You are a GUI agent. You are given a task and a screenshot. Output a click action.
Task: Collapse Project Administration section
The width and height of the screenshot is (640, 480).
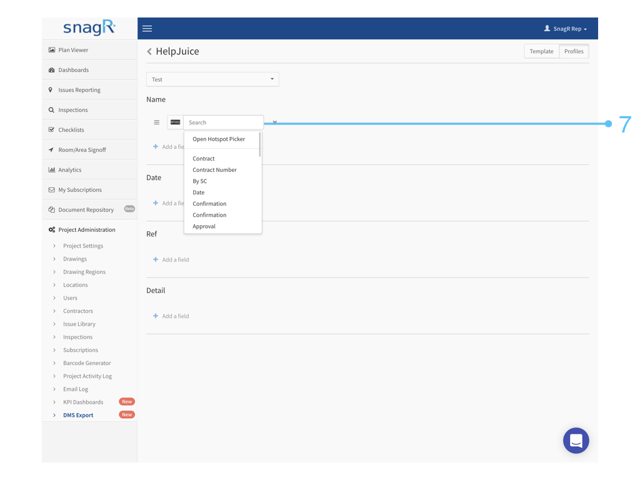coord(89,230)
